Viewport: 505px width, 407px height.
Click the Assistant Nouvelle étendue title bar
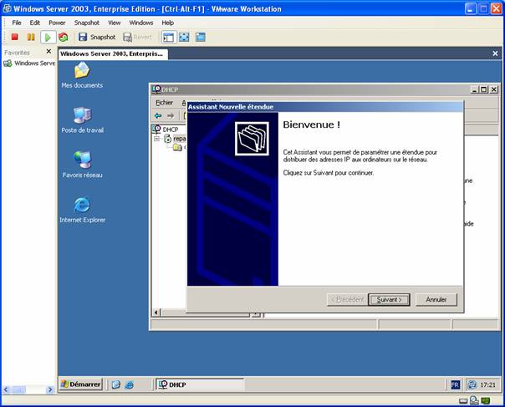coord(325,107)
